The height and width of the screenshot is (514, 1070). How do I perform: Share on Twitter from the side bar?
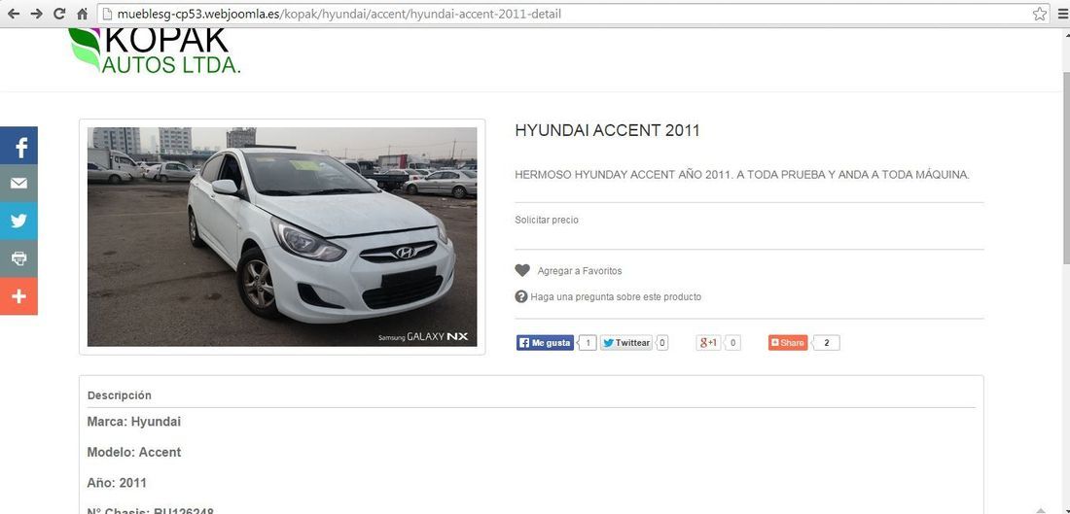(x=18, y=221)
